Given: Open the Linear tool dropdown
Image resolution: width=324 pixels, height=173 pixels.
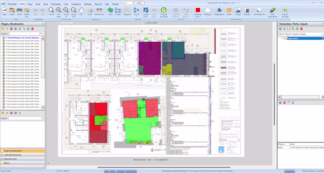Looking at the screenshot, I should 118,17.
